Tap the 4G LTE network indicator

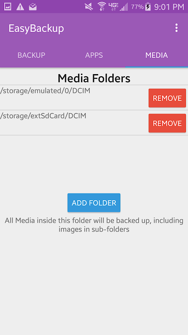[x=113, y=7]
